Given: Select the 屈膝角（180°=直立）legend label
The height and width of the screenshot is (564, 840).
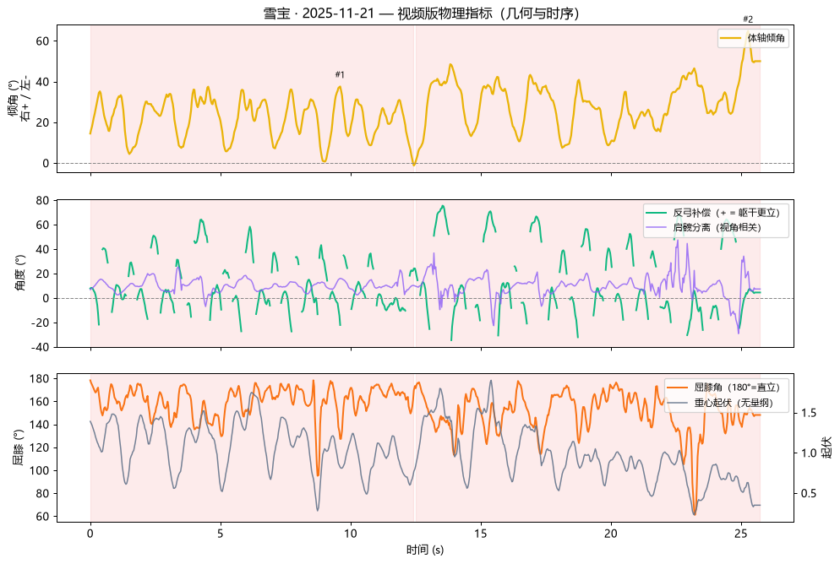Looking at the screenshot, I should point(737,388).
